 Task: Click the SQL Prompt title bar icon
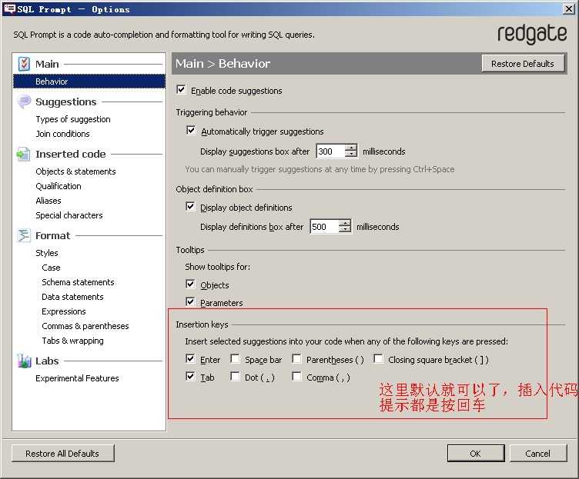[x=9, y=8]
